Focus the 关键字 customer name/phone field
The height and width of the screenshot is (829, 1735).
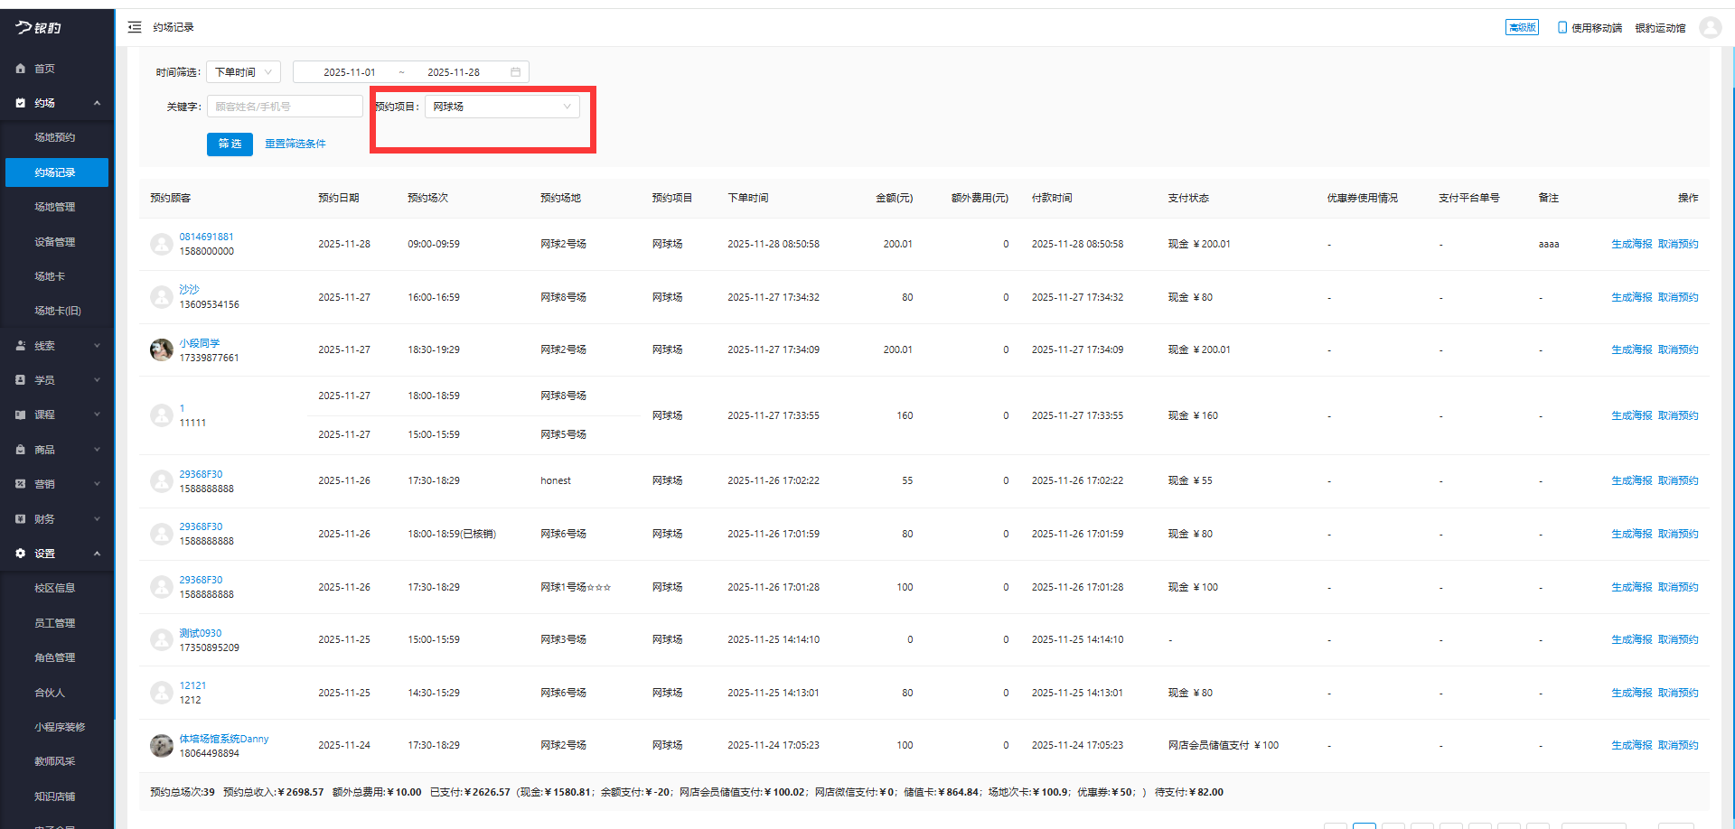285,107
